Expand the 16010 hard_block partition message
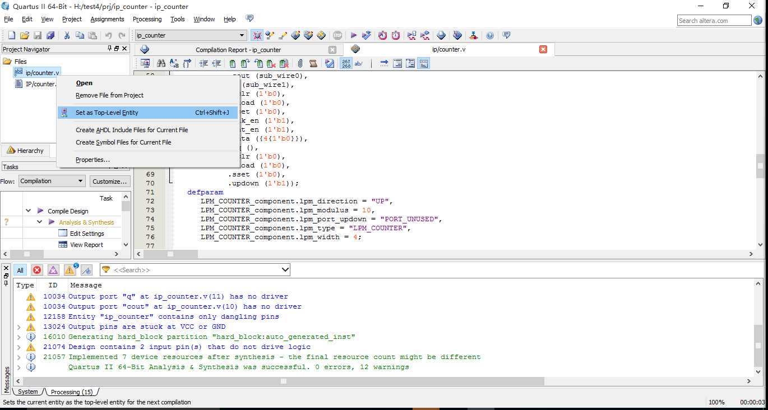The image size is (768, 410). click(19, 337)
